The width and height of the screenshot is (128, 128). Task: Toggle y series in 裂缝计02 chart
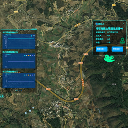click(x=30, y=56)
